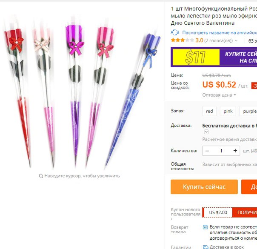Increase quantity with the plus button
The width and height of the screenshot is (257, 249).
[x=235, y=151]
